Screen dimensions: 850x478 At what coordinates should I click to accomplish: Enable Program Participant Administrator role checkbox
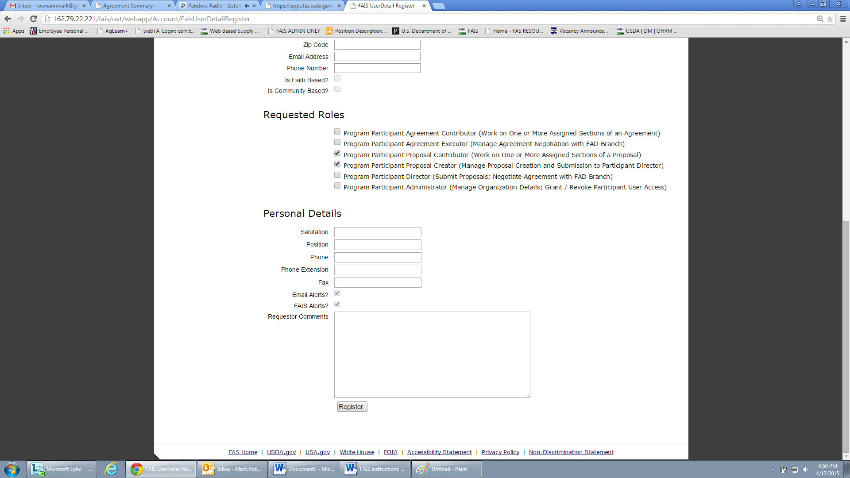tap(337, 186)
